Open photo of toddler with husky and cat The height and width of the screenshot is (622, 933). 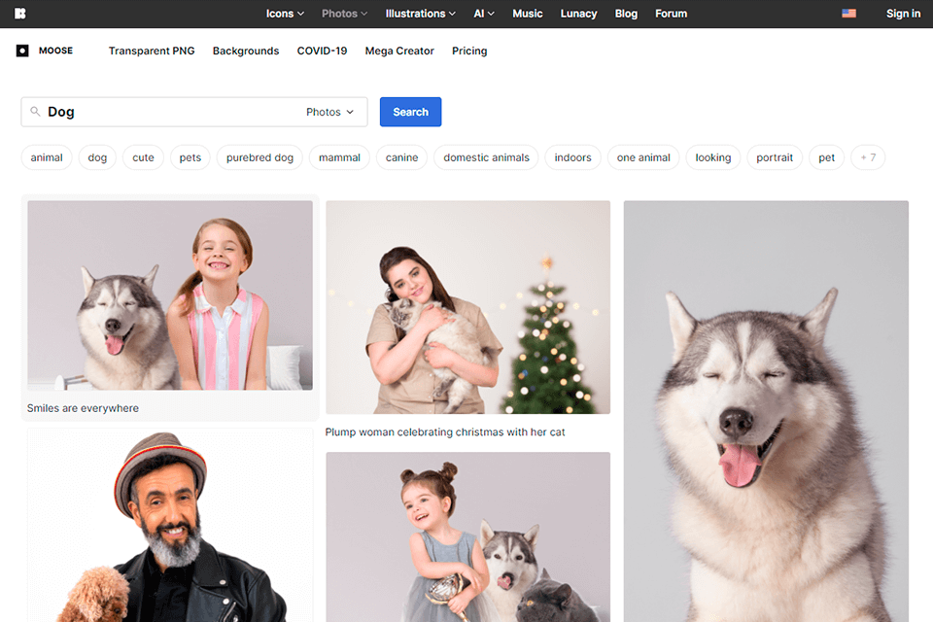point(468,536)
